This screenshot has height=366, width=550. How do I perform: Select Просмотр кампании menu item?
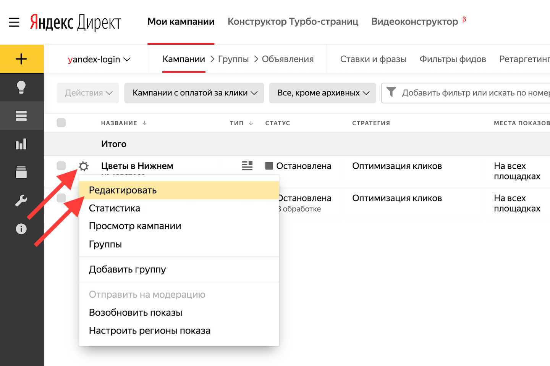pos(179,226)
